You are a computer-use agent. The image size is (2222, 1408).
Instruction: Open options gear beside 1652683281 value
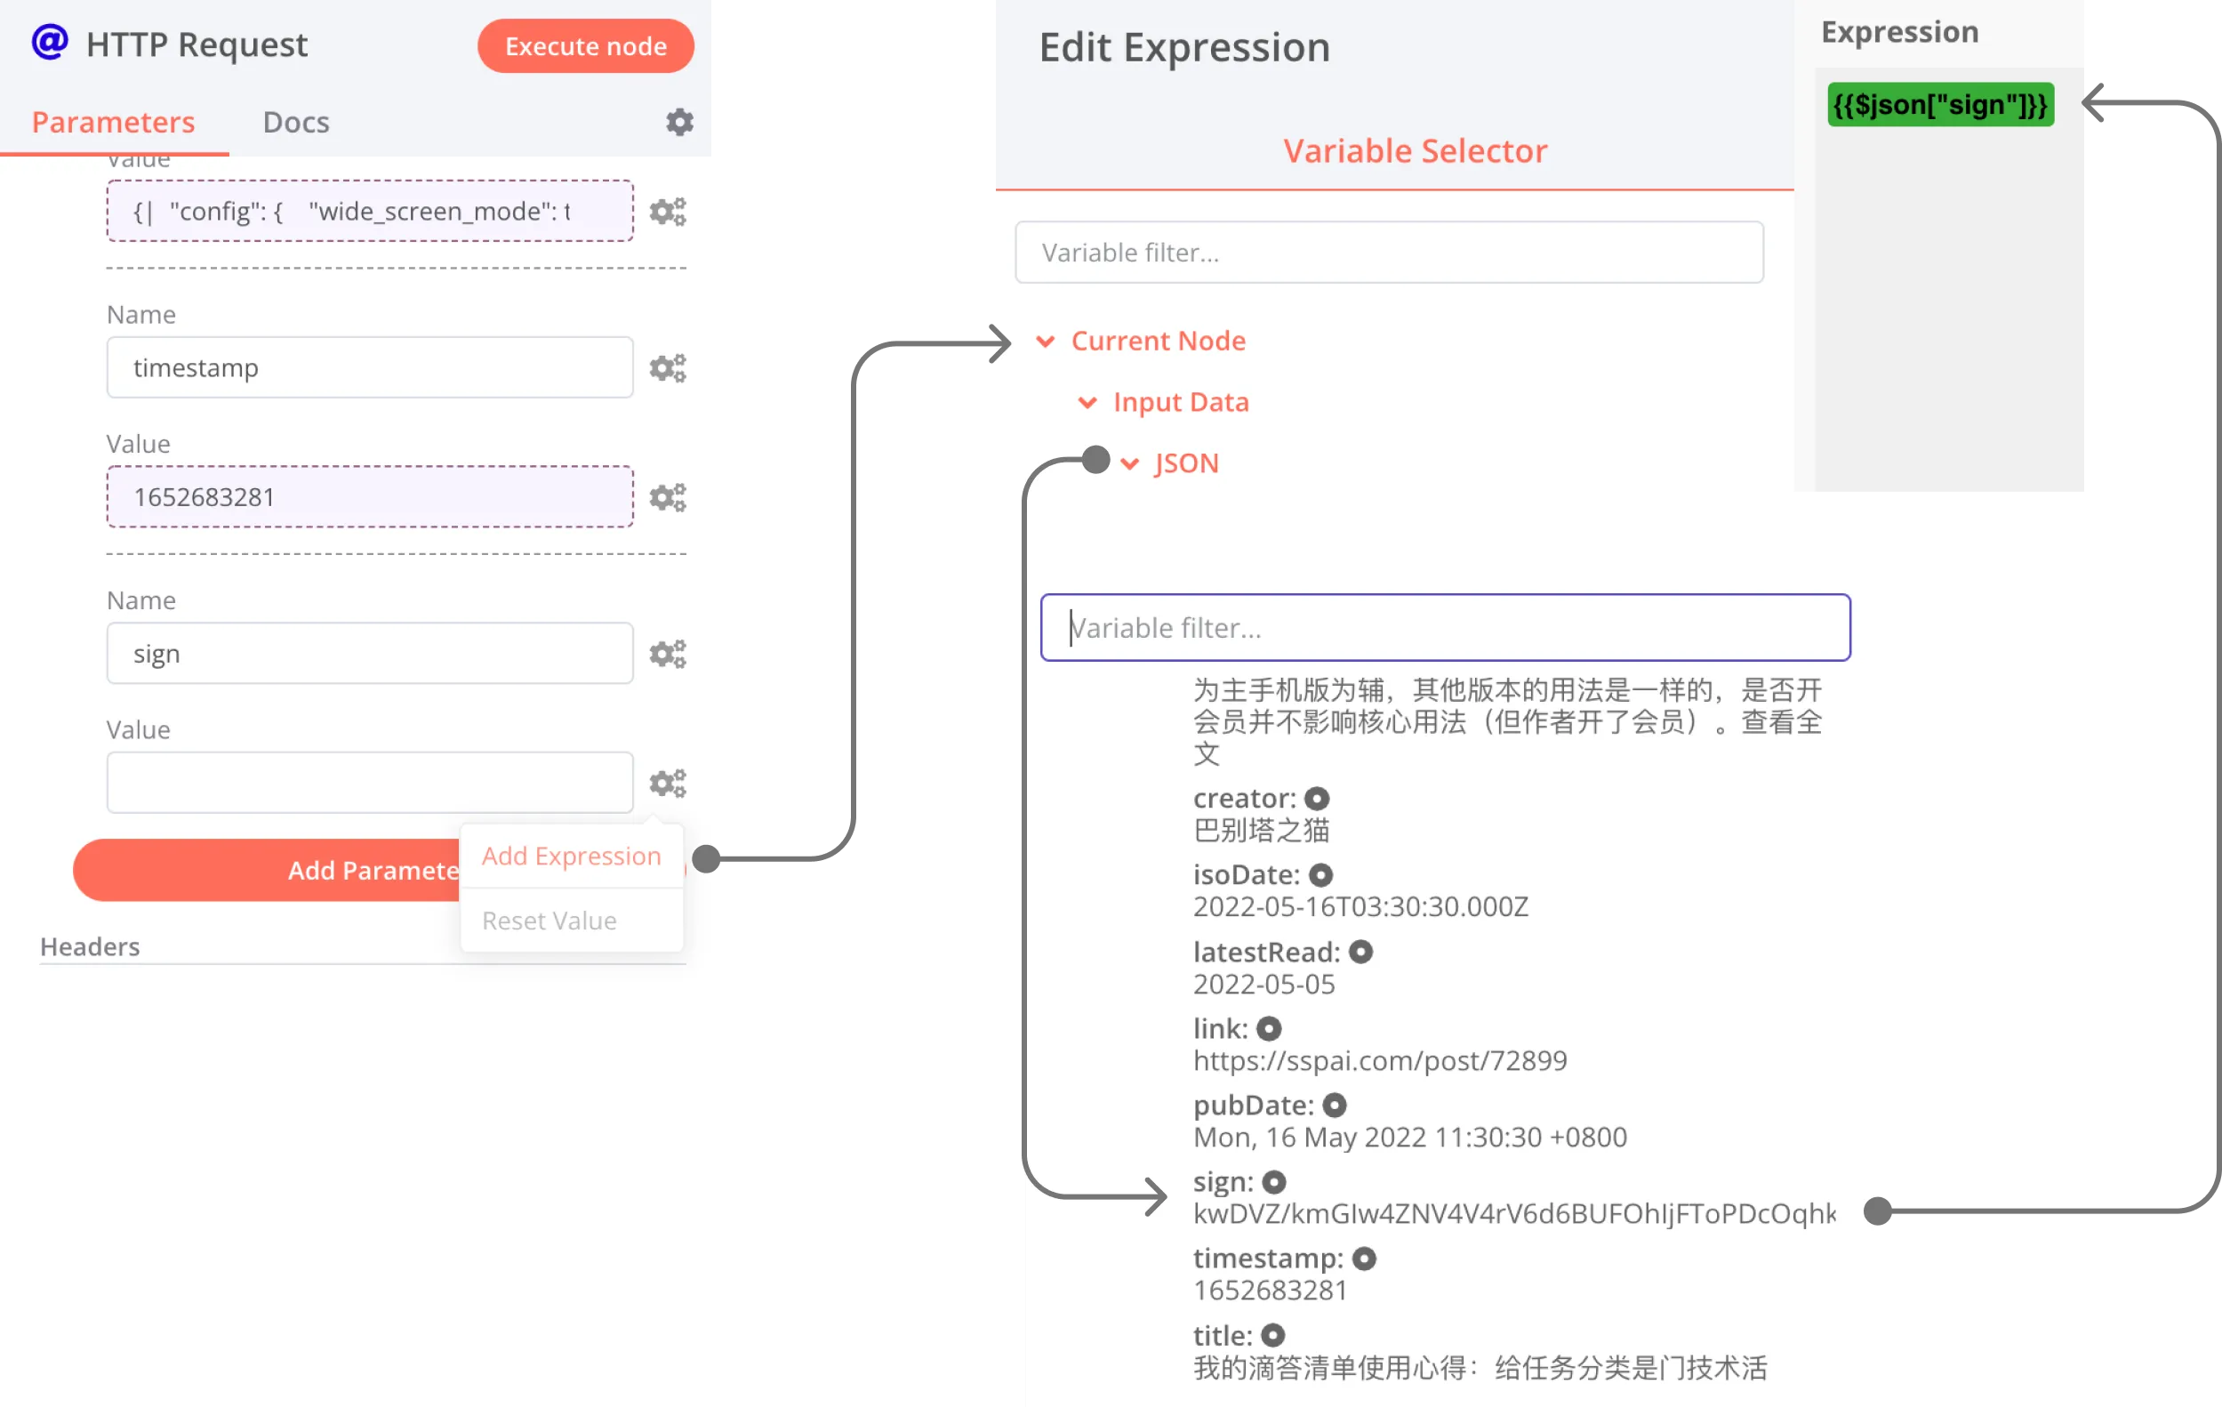667,496
